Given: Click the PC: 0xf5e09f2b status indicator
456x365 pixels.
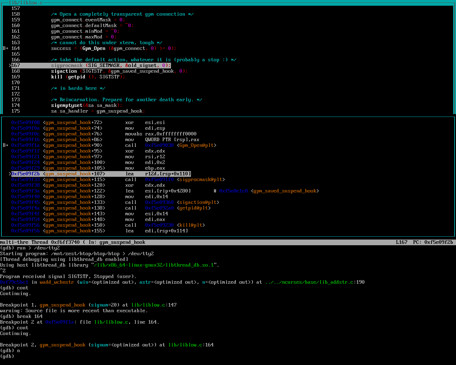Looking at the screenshot, I should (433, 242).
